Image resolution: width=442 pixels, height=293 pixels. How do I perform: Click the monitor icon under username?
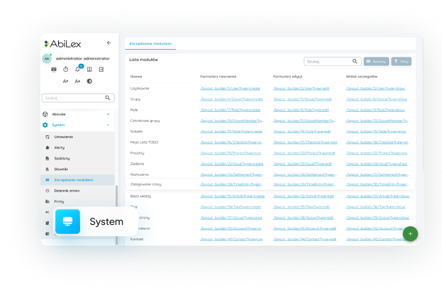click(53, 69)
